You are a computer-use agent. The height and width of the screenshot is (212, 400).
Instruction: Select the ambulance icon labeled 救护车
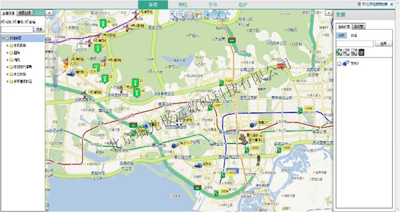pyautogui.click(x=180, y=121)
